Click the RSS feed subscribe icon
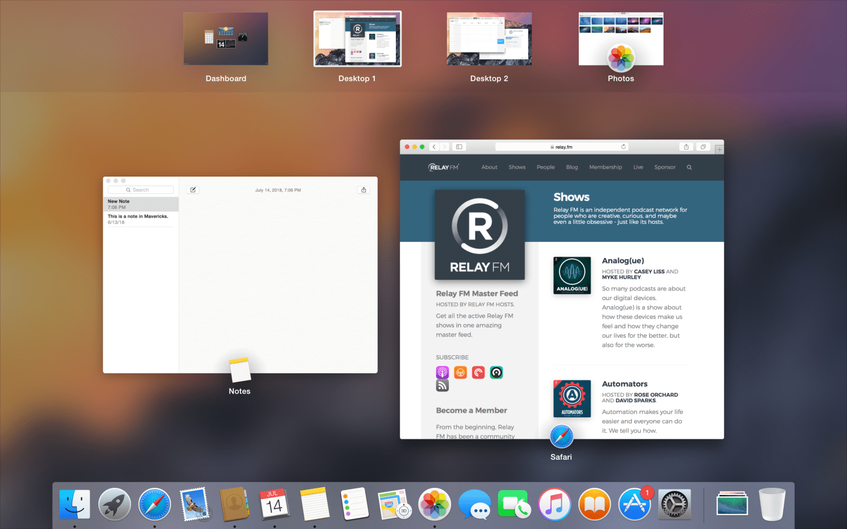The image size is (847, 529). pos(442,385)
